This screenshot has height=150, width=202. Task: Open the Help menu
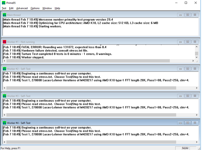57,8
